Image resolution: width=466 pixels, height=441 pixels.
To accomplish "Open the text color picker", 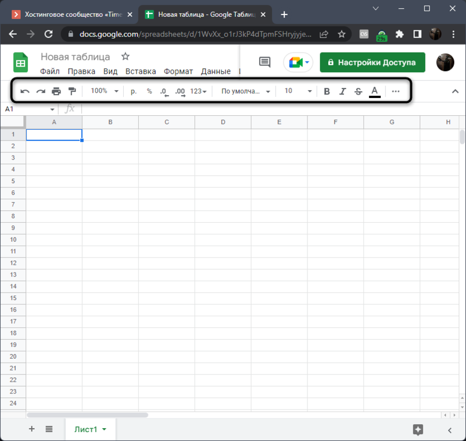I will (x=375, y=91).
